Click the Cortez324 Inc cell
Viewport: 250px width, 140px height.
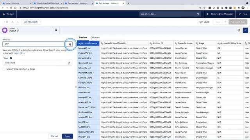click(x=88, y=58)
